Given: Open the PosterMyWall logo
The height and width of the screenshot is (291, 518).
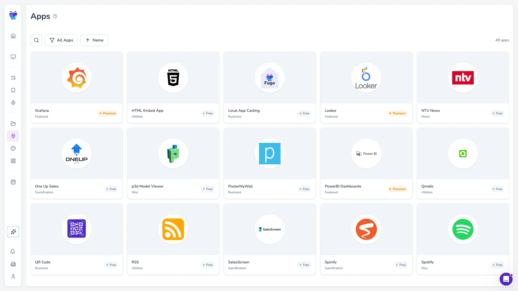Looking at the screenshot, I should [270, 154].
